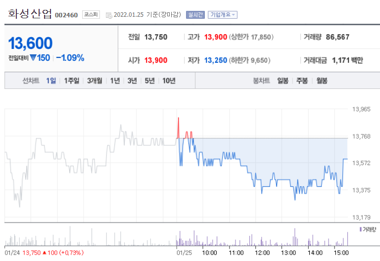Click the 거래량 value 86,567
380x261 pixels.
[337, 37]
